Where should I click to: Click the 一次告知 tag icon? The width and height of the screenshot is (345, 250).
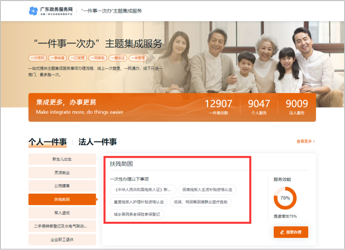37,58
